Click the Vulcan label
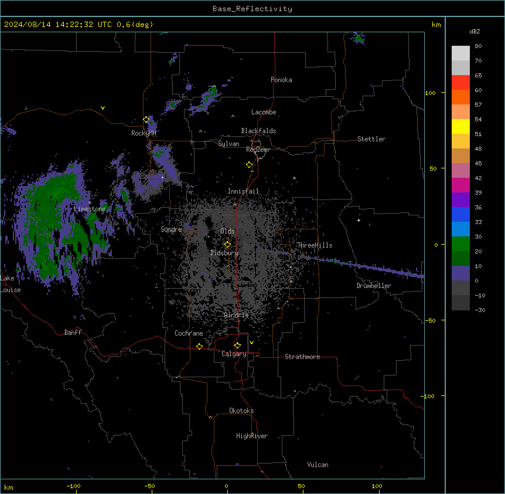The height and width of the screenshot is (494, 505). [x=318, y=465]
